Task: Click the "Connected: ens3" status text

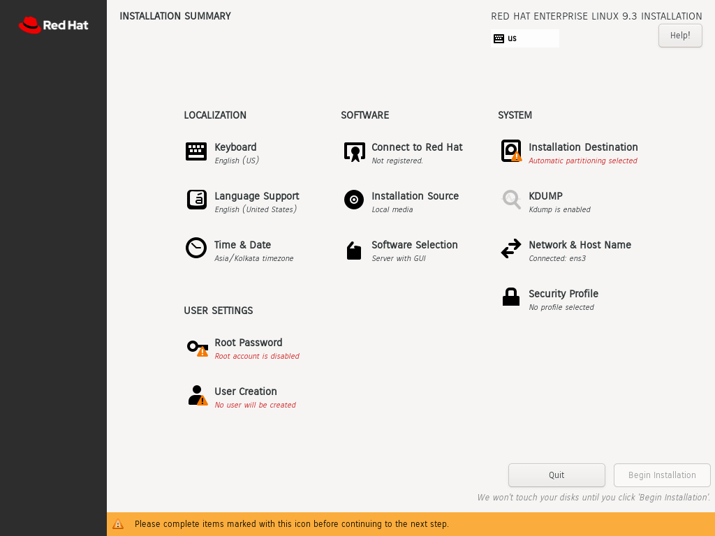Action: pyautogui.click(x=557, y=258)
